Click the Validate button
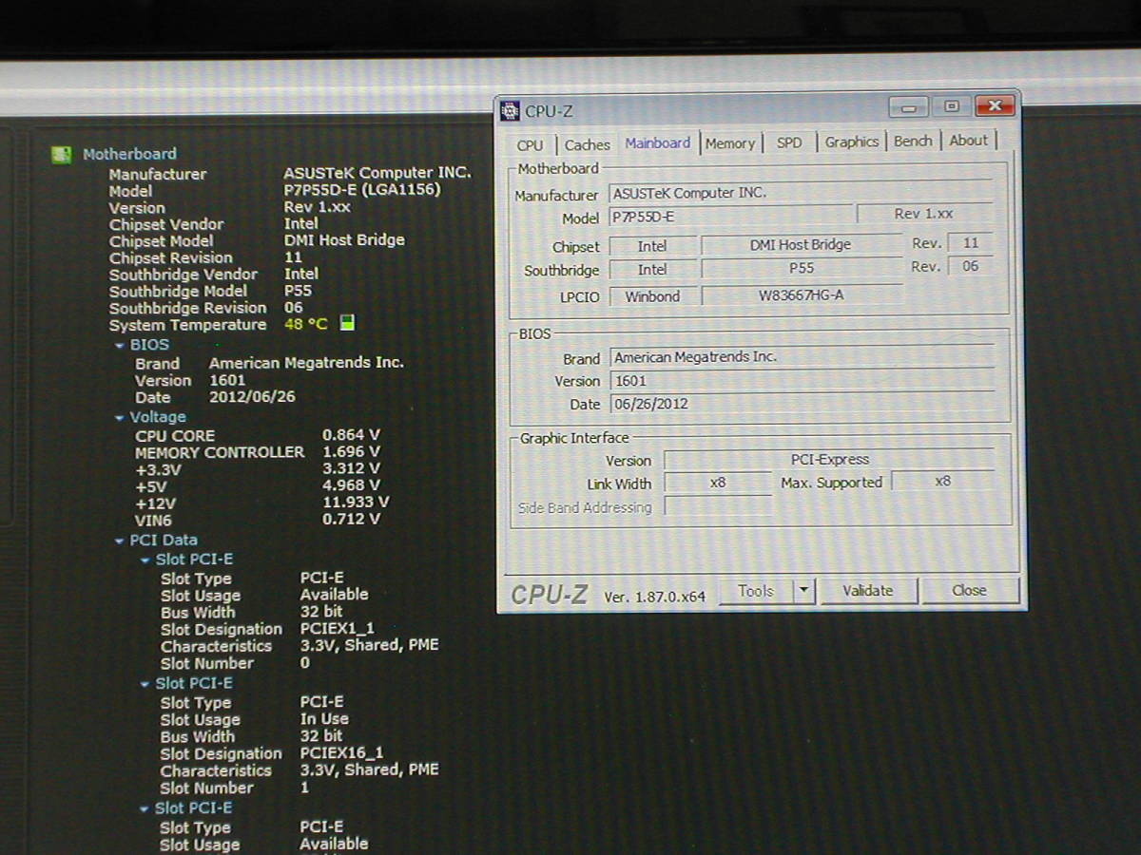Screen dimensions: 1141x855 point(867,591)
